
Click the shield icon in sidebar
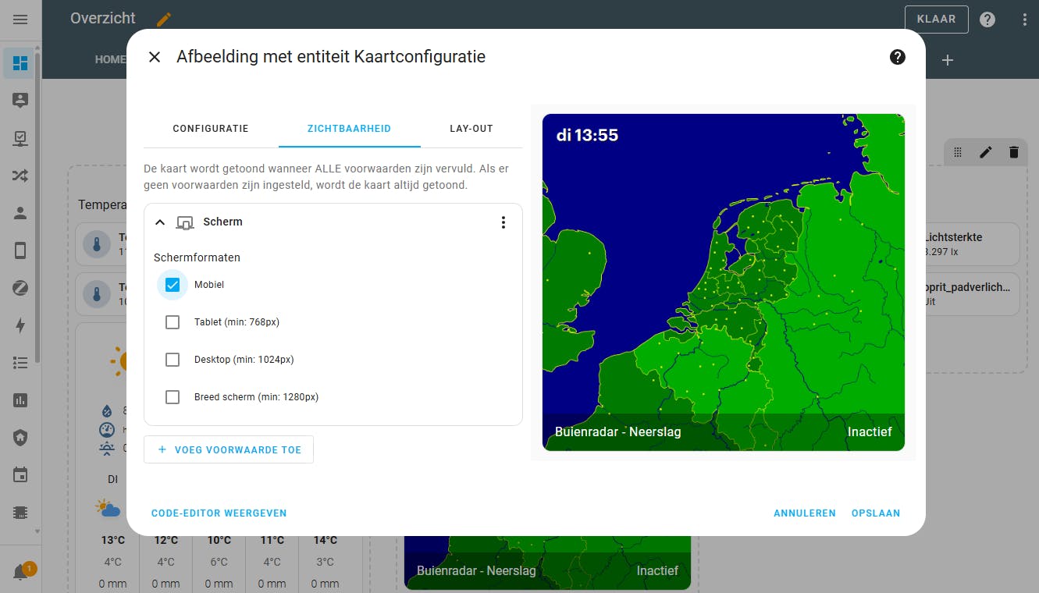pyautogui.click(x=20, y=438)
